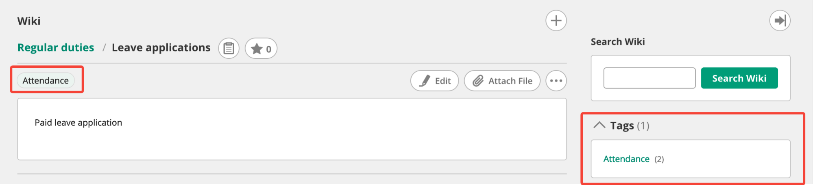Click the "Leave applications" page title
Image resolution: width=813 pixels, height=185 pixels.
(x=161, y=47)
